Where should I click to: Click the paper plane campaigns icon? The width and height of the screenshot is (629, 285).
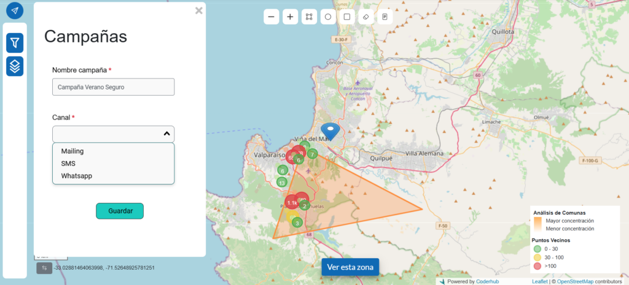tap(15, 10)
